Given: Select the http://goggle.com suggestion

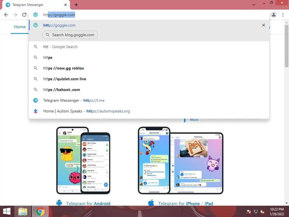Looking at the screenshot, I should [149, 25].
